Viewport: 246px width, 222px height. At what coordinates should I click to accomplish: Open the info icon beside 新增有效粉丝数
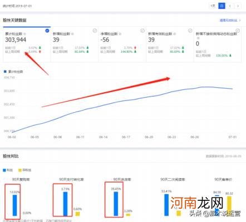click(175, 34)
